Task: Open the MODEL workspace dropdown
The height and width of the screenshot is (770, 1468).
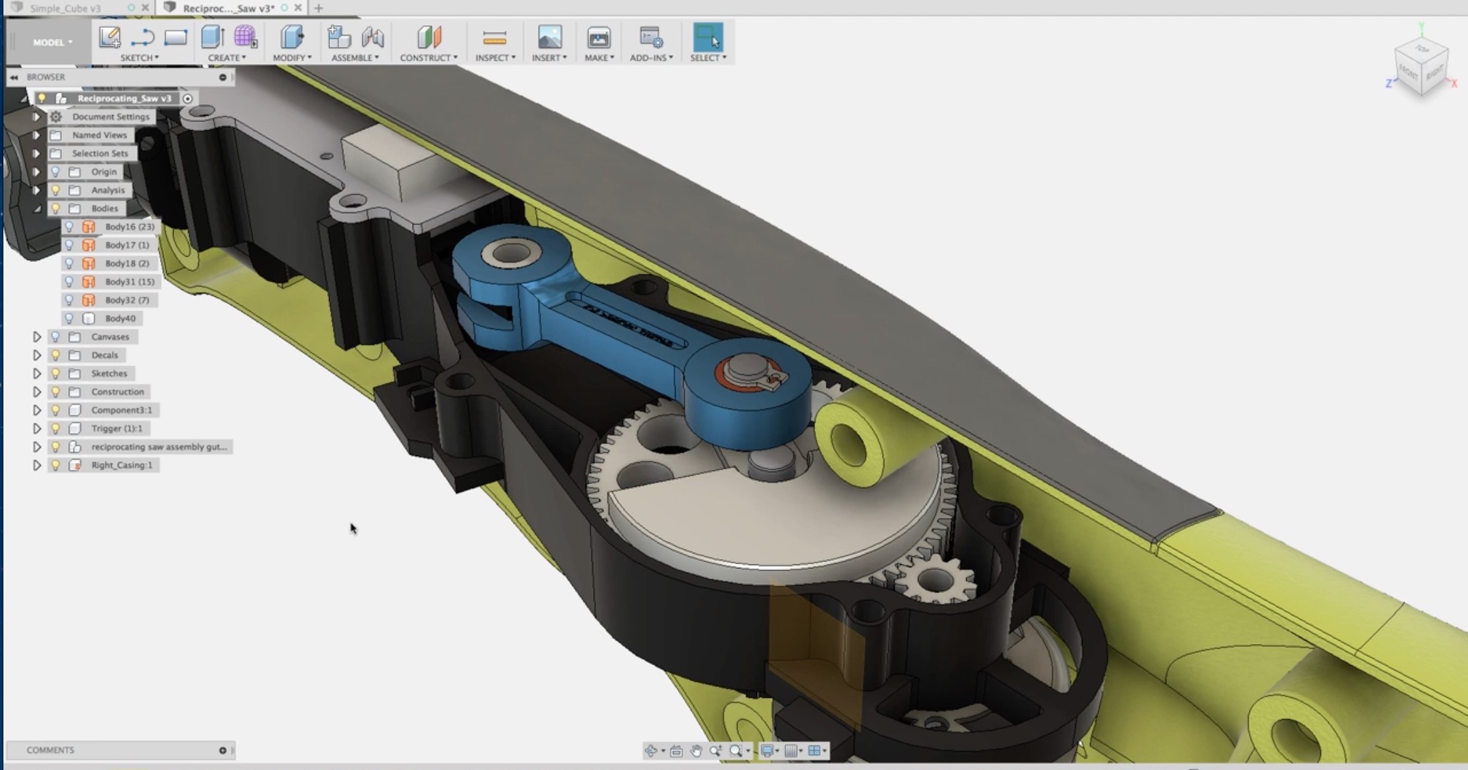Action: click(52, 42)
